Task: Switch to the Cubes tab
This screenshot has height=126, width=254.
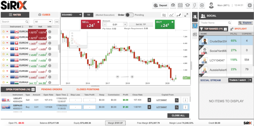Action: (x=44, y=15)
